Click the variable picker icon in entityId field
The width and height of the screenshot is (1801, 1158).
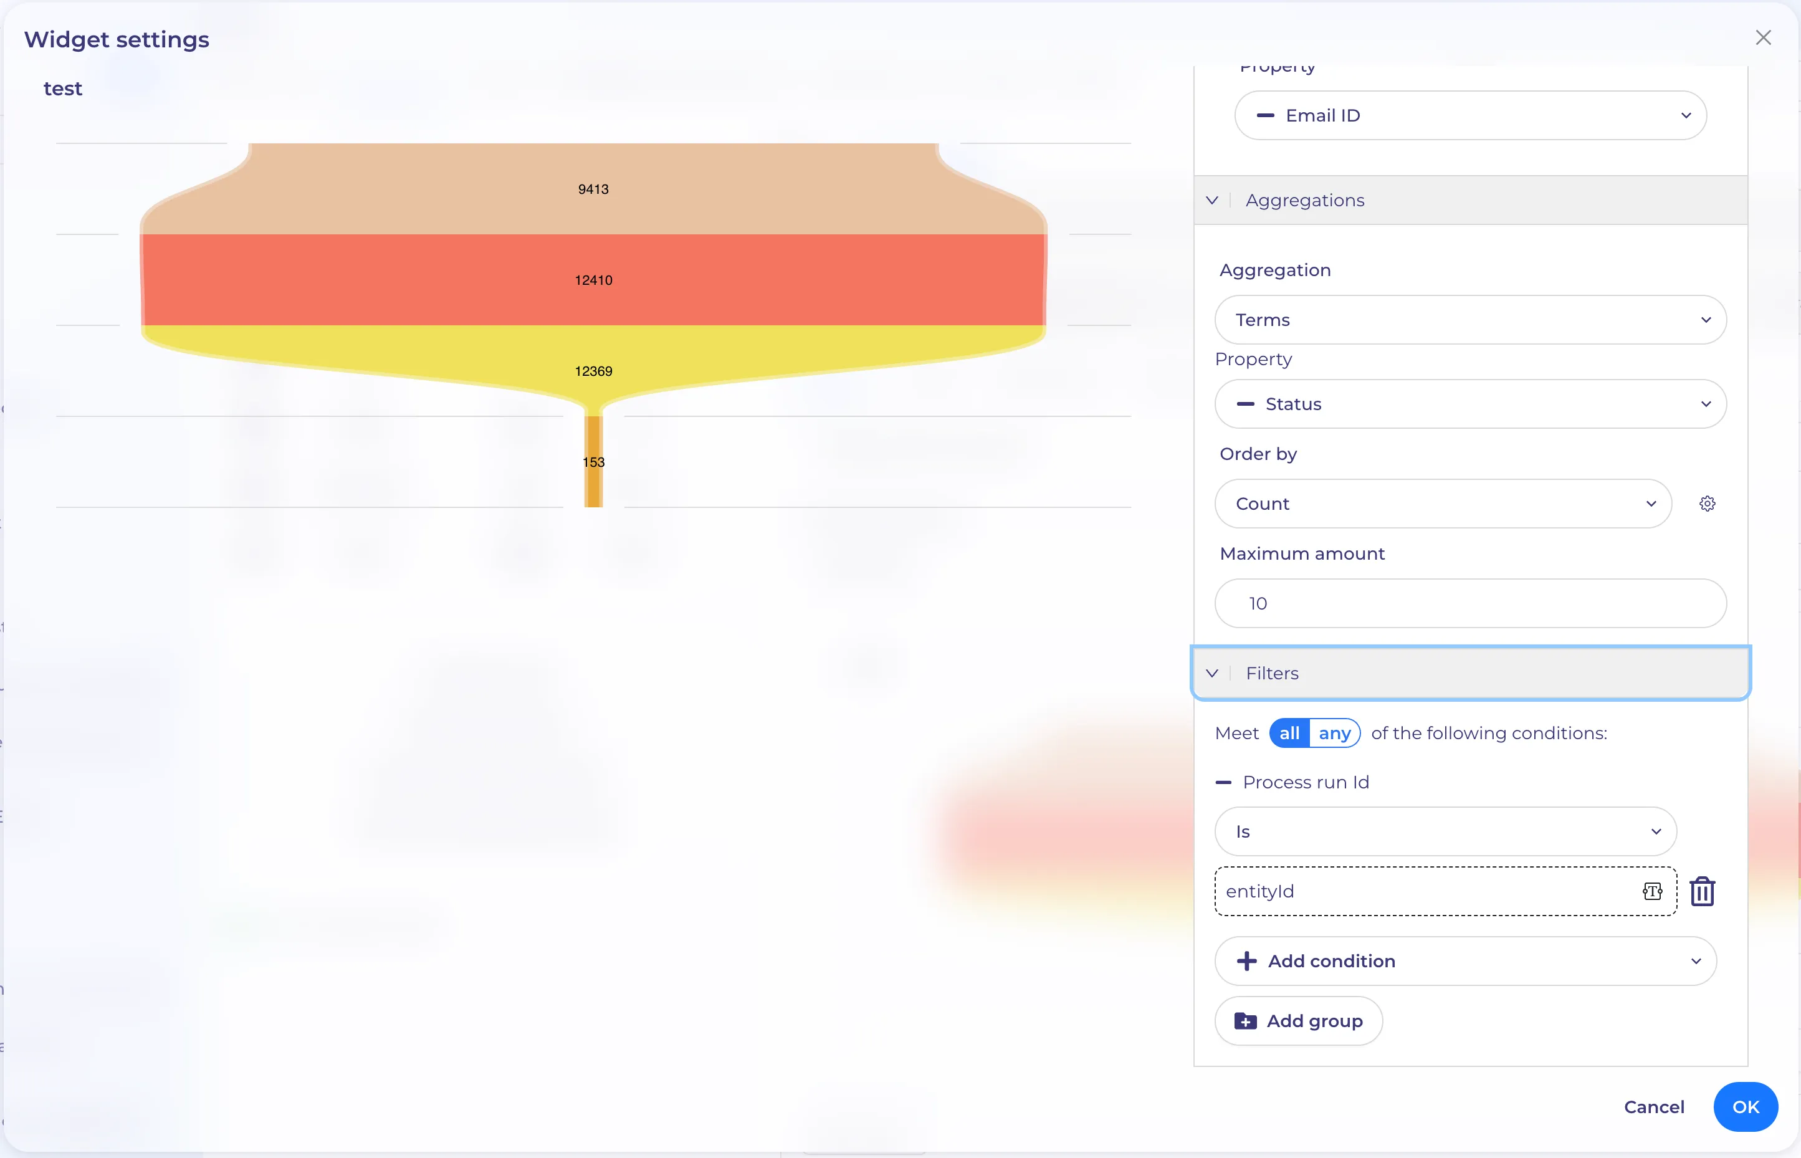(x=1652, y=891)
